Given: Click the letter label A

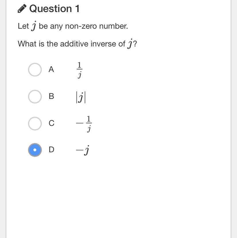Looking at the screenshot, I should (51, 69).
